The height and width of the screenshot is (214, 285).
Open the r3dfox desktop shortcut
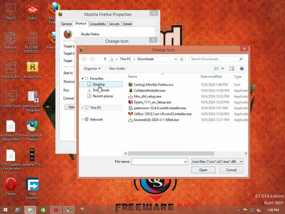click(x=32, y=11)
